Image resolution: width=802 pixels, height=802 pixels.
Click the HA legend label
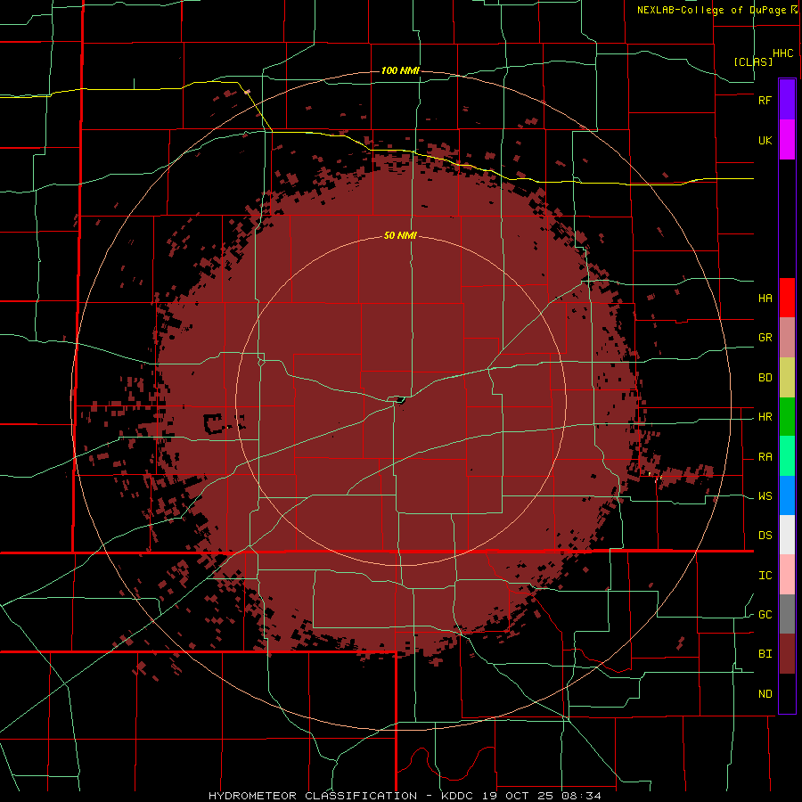pyautogui.click(x=765, y=298)
